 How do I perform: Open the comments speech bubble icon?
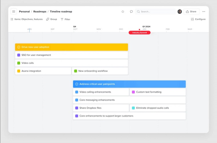131,12
